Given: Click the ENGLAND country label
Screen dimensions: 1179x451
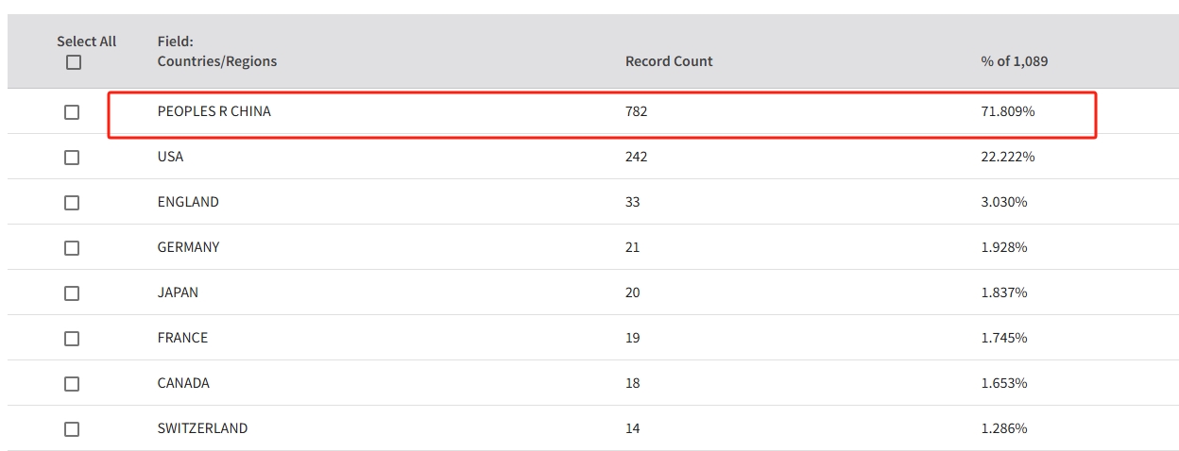Looking at the screenshot, I should (188, 202).
